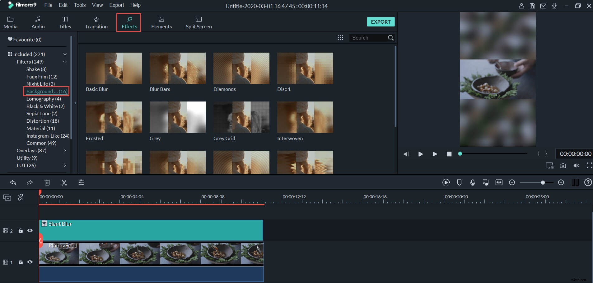Open the Voiceover recording microphone icon

coord(473,182)
